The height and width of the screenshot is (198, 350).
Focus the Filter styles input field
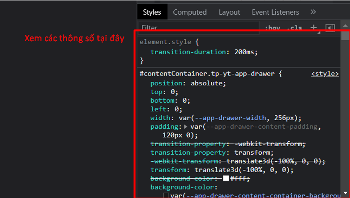click(x=199, y=28)
